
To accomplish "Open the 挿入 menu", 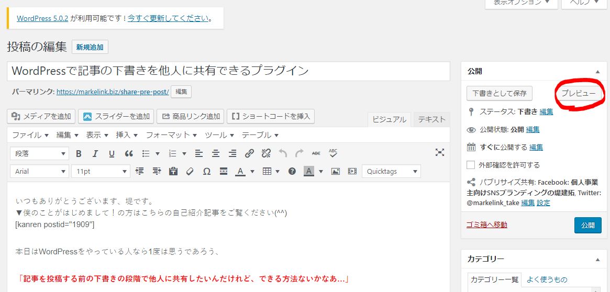I will 127,136.
